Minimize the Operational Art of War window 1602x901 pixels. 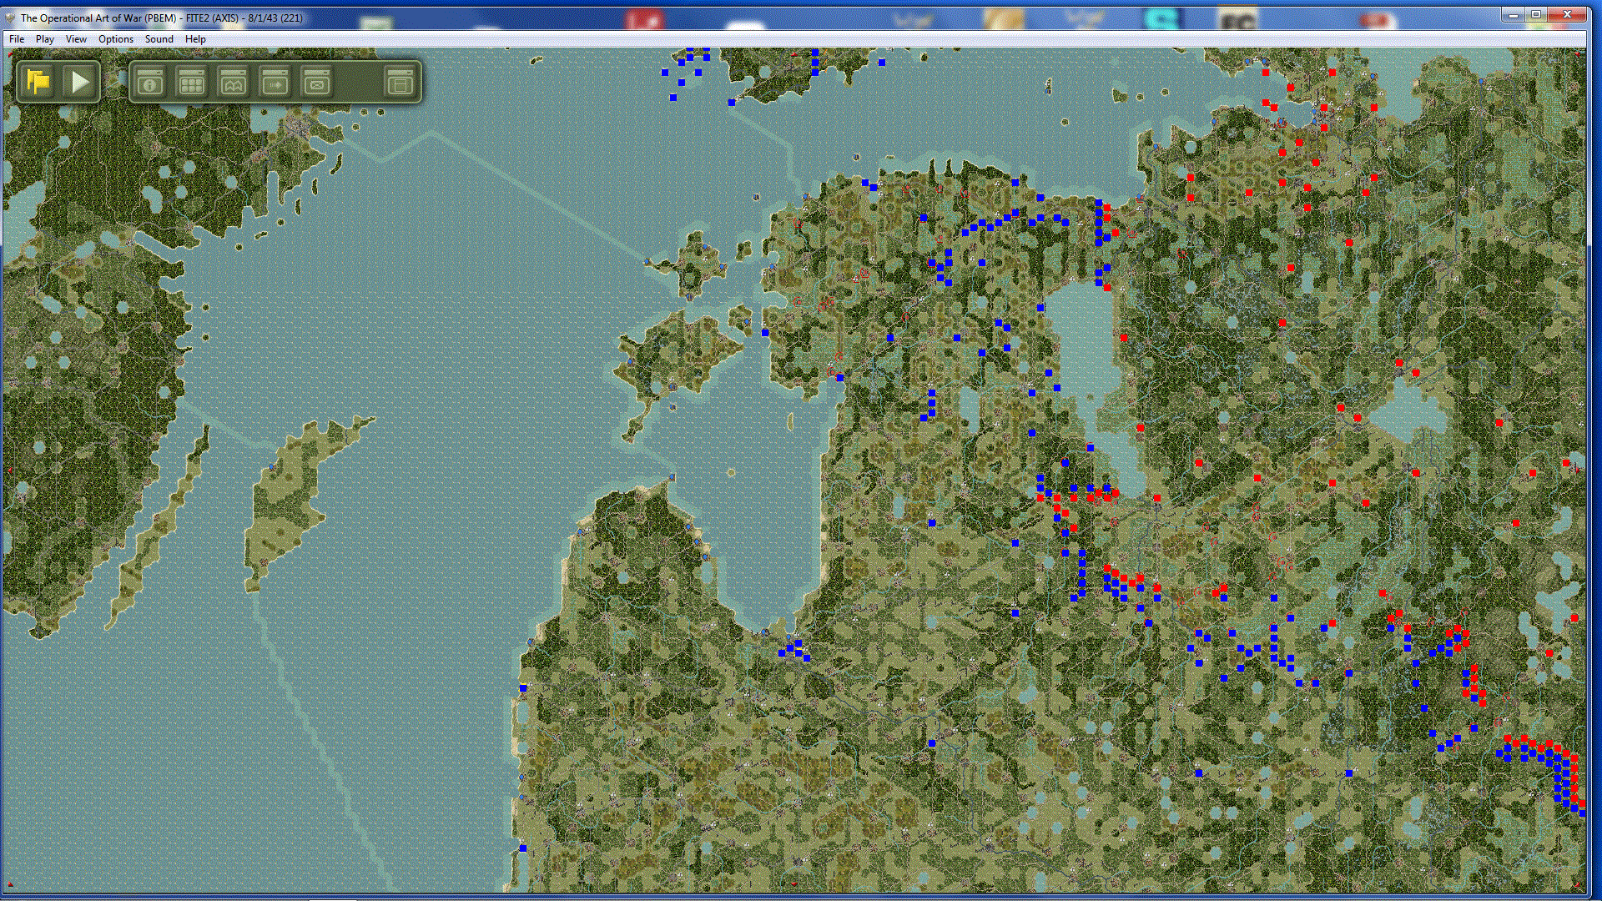pos(1513,15)
